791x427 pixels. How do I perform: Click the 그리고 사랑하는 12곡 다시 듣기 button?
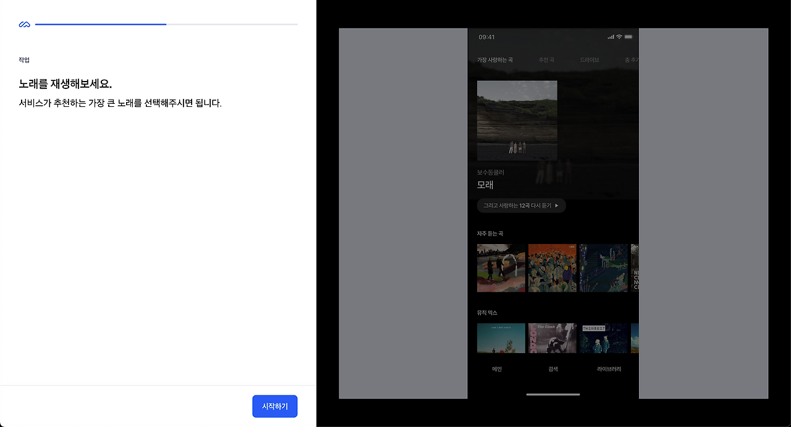522,205
